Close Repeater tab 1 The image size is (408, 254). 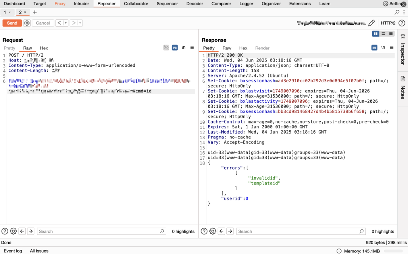pyautogui.click(x=9, y=12)
